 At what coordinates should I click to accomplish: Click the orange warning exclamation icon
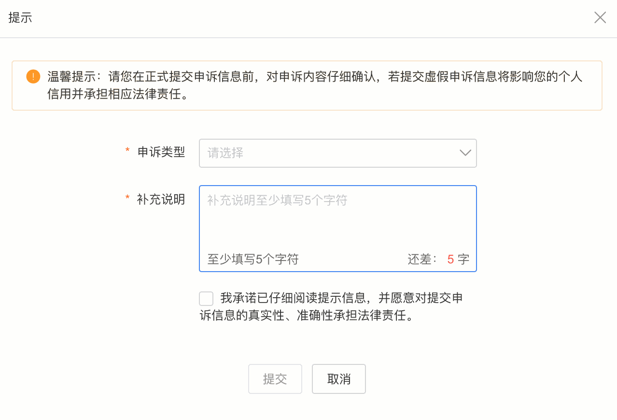(x=33, y=77)
